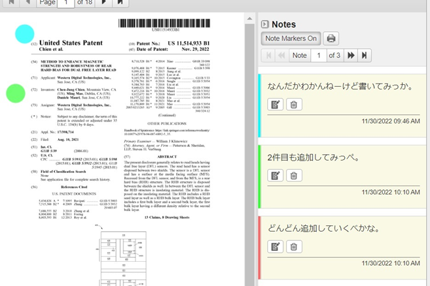Select note text '2件目も追加してみっぺ。'

(314, 157)
